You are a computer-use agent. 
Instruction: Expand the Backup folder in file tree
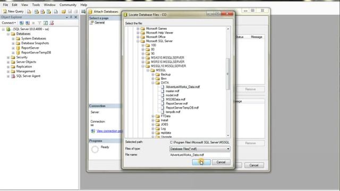pos(153,74)
